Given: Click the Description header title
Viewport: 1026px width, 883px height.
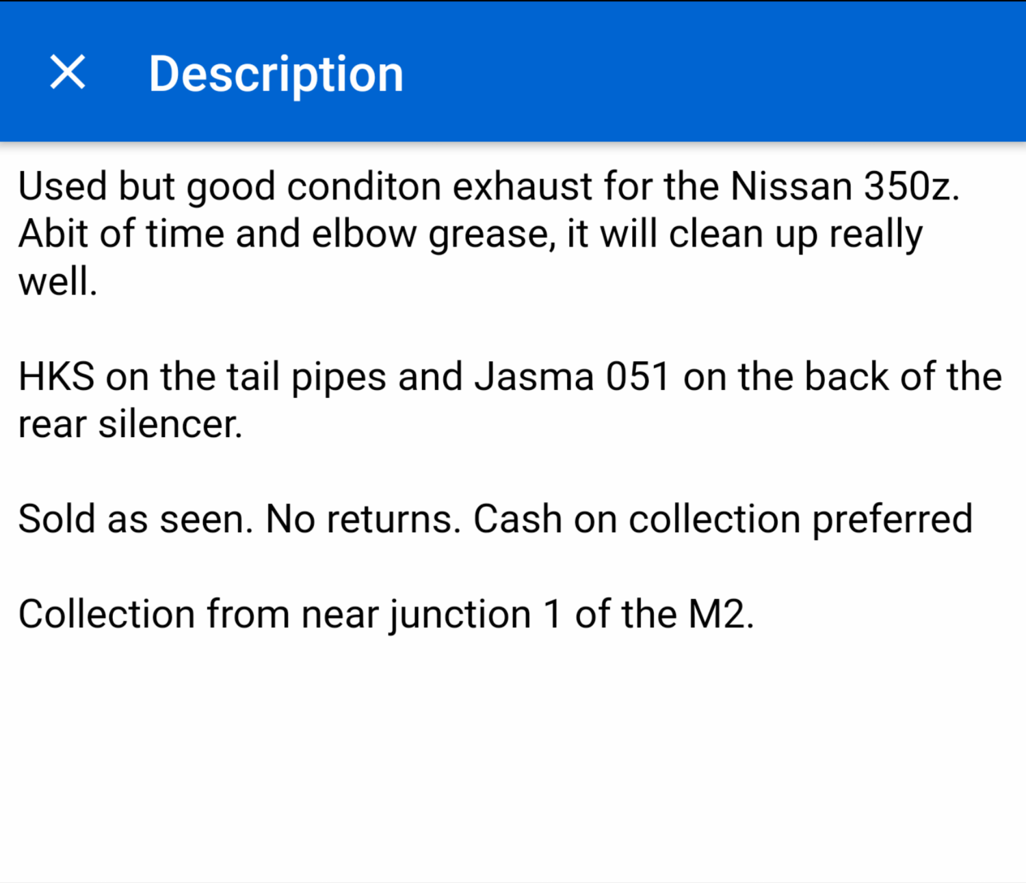Looking at the screenshot, I should pyautogui.click(x=276, y=74).
